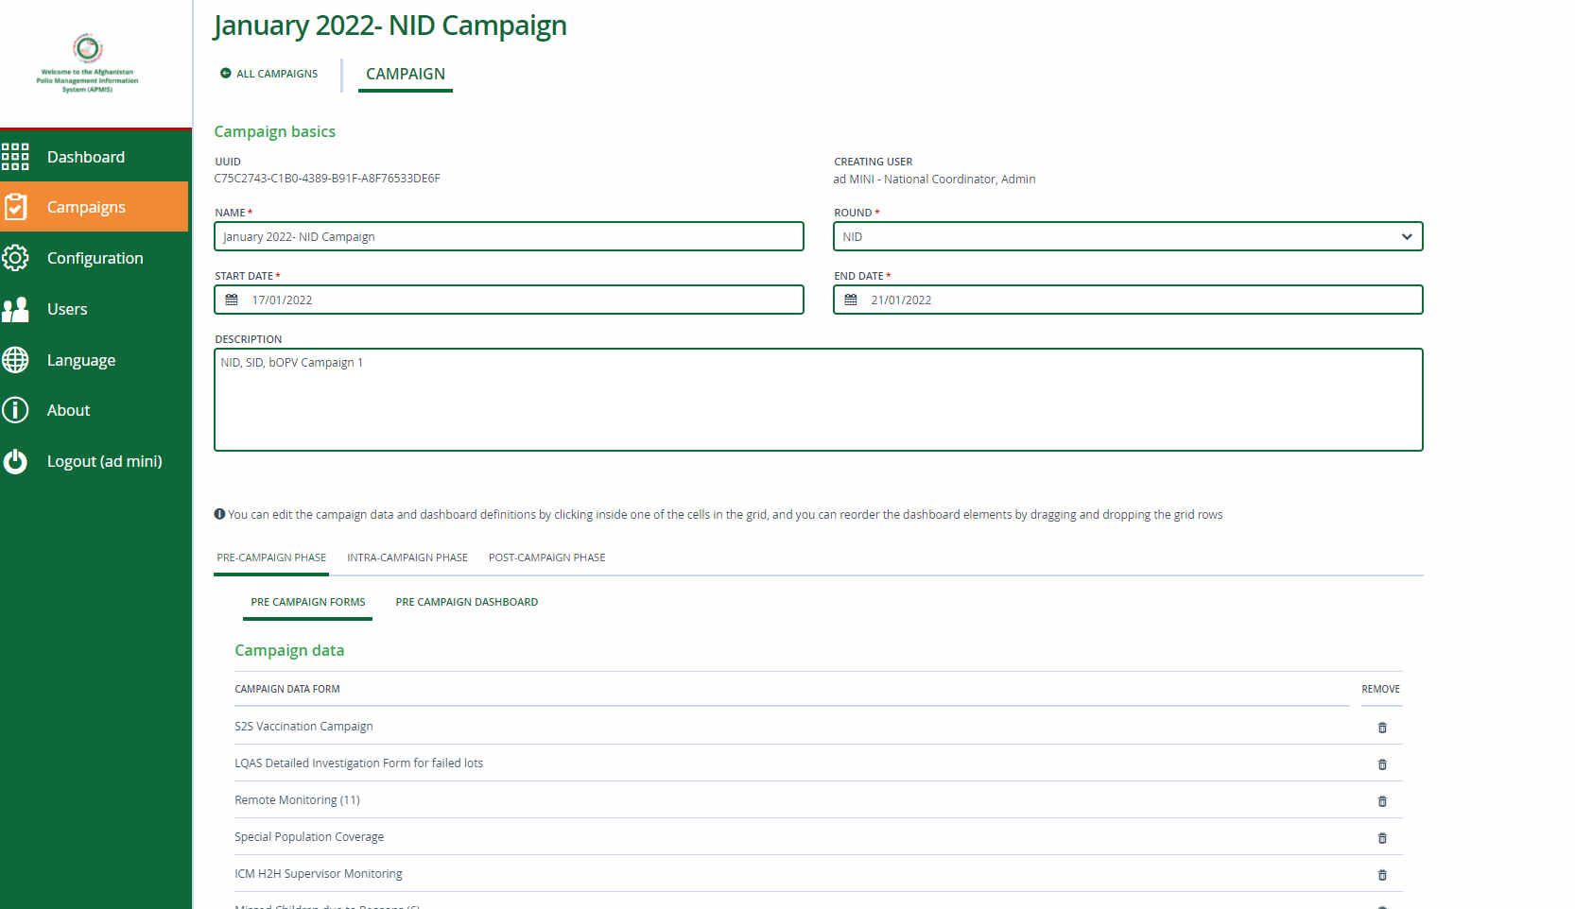Delete the Remote Monitoring (11) form
Screen dimensions: 1575x909
(1382, 800)
